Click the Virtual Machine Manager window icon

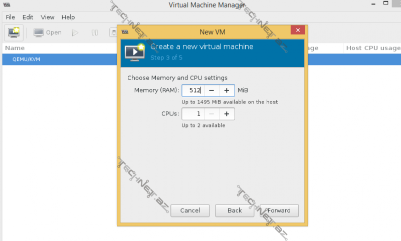click(x=7, y=4)
